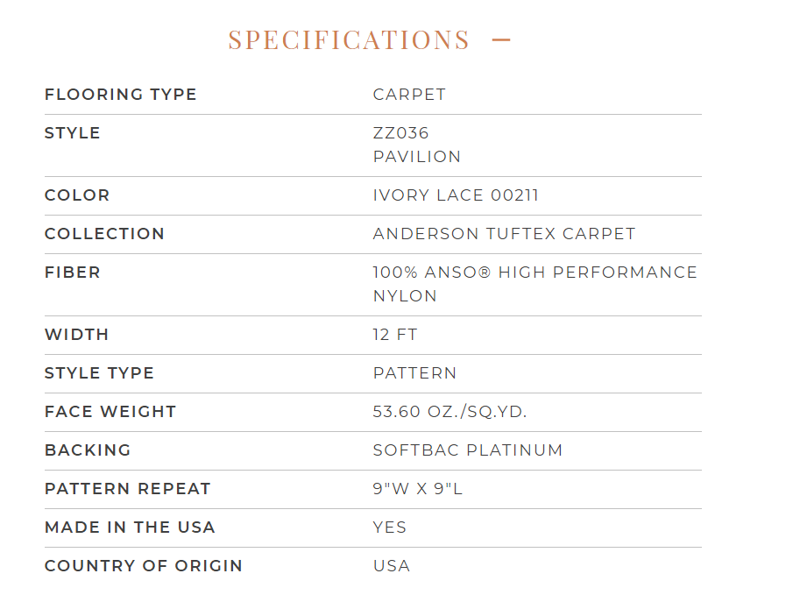Click the Yes value for Made in USA
807x609 pixels.
390,528
